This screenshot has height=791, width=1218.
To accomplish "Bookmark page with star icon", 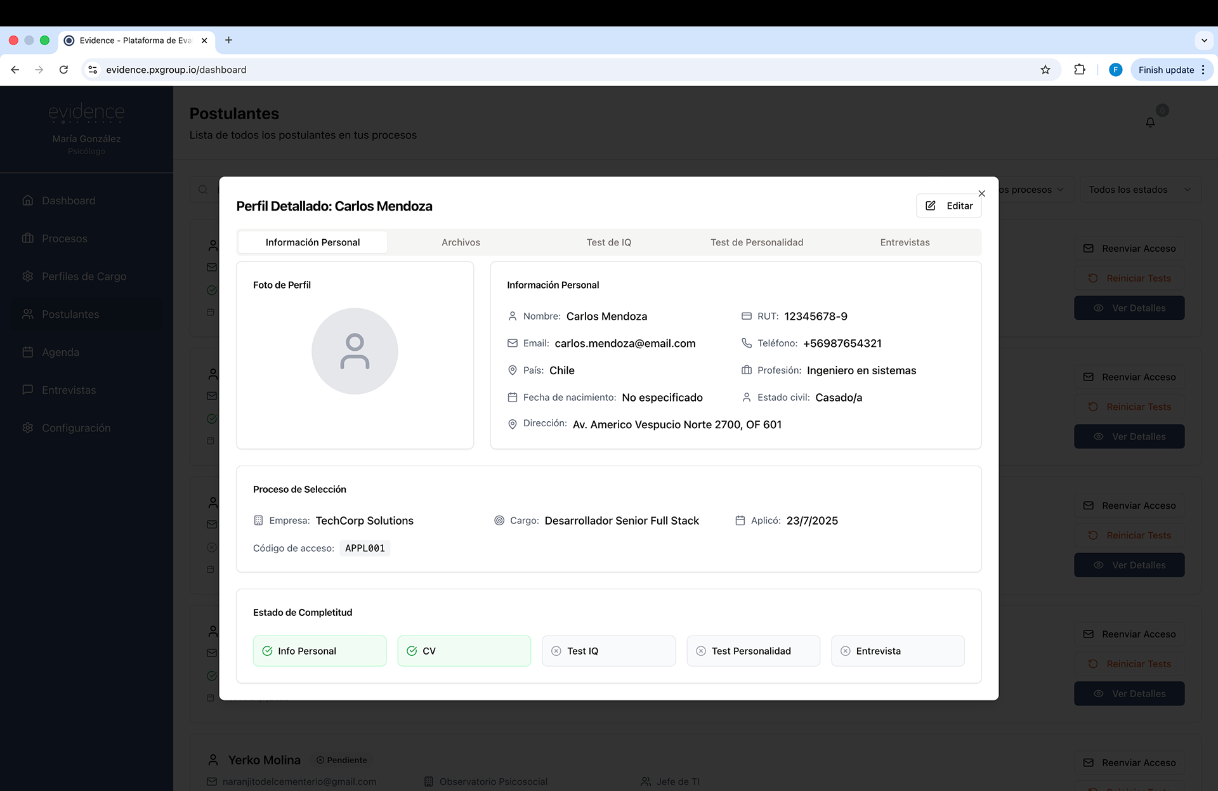I will coord(1045,70).
